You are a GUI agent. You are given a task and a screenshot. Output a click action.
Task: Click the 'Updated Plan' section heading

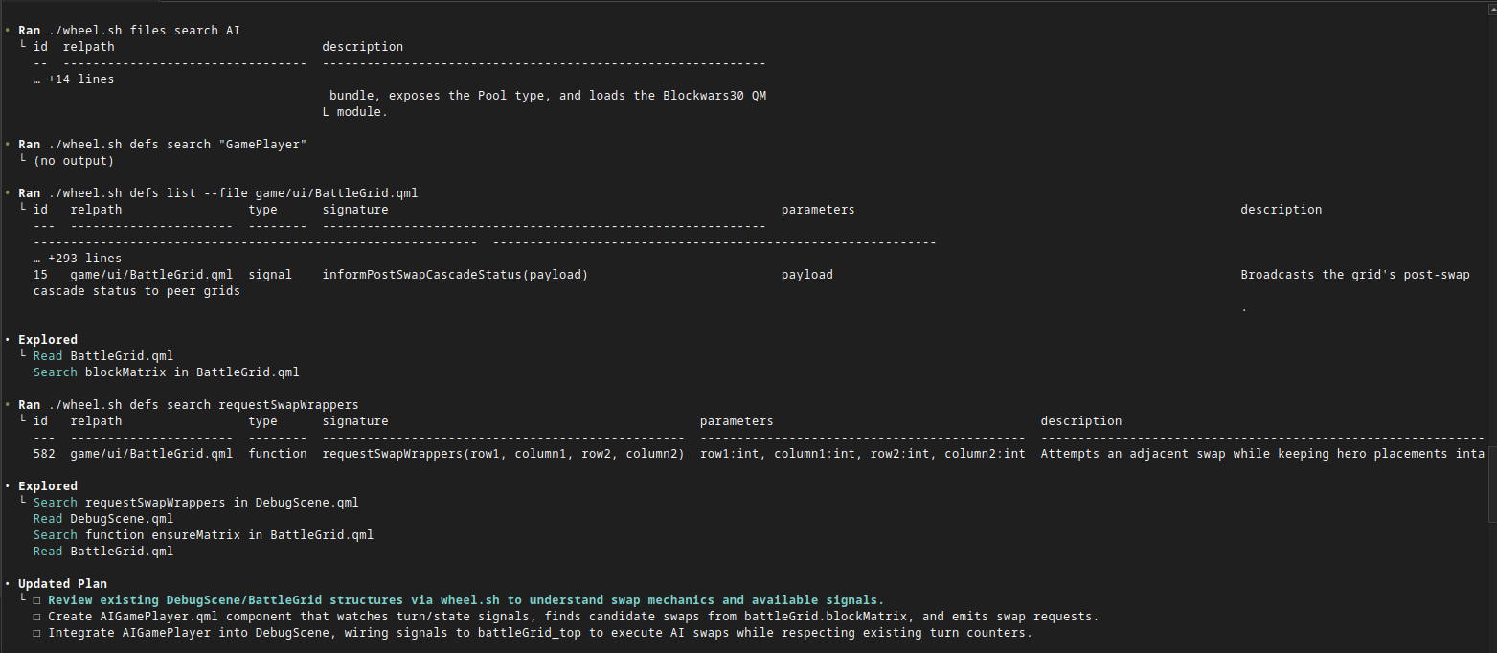[62, 584]
